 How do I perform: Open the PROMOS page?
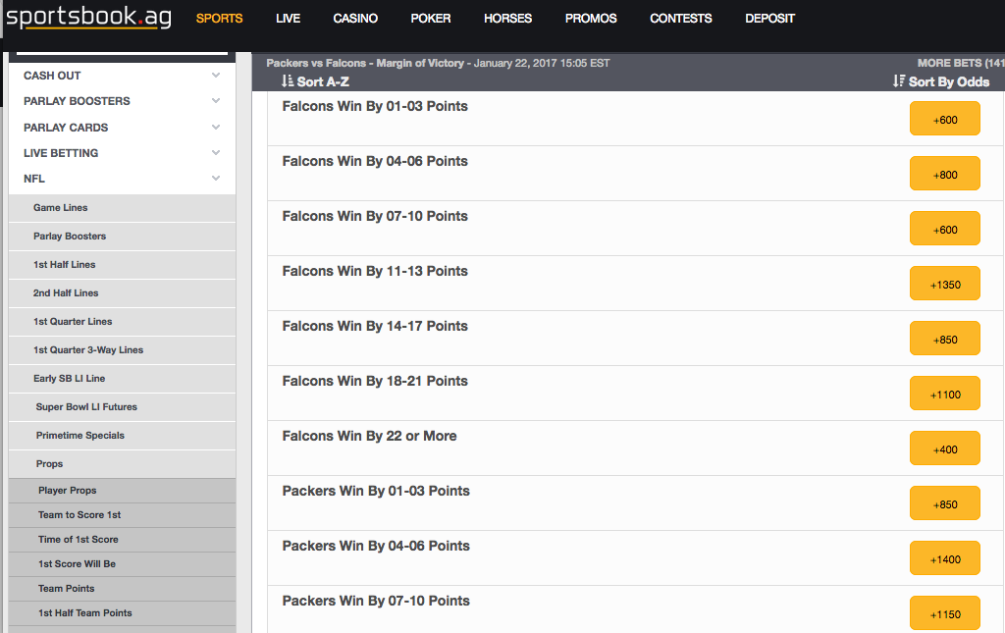(590, 19)
